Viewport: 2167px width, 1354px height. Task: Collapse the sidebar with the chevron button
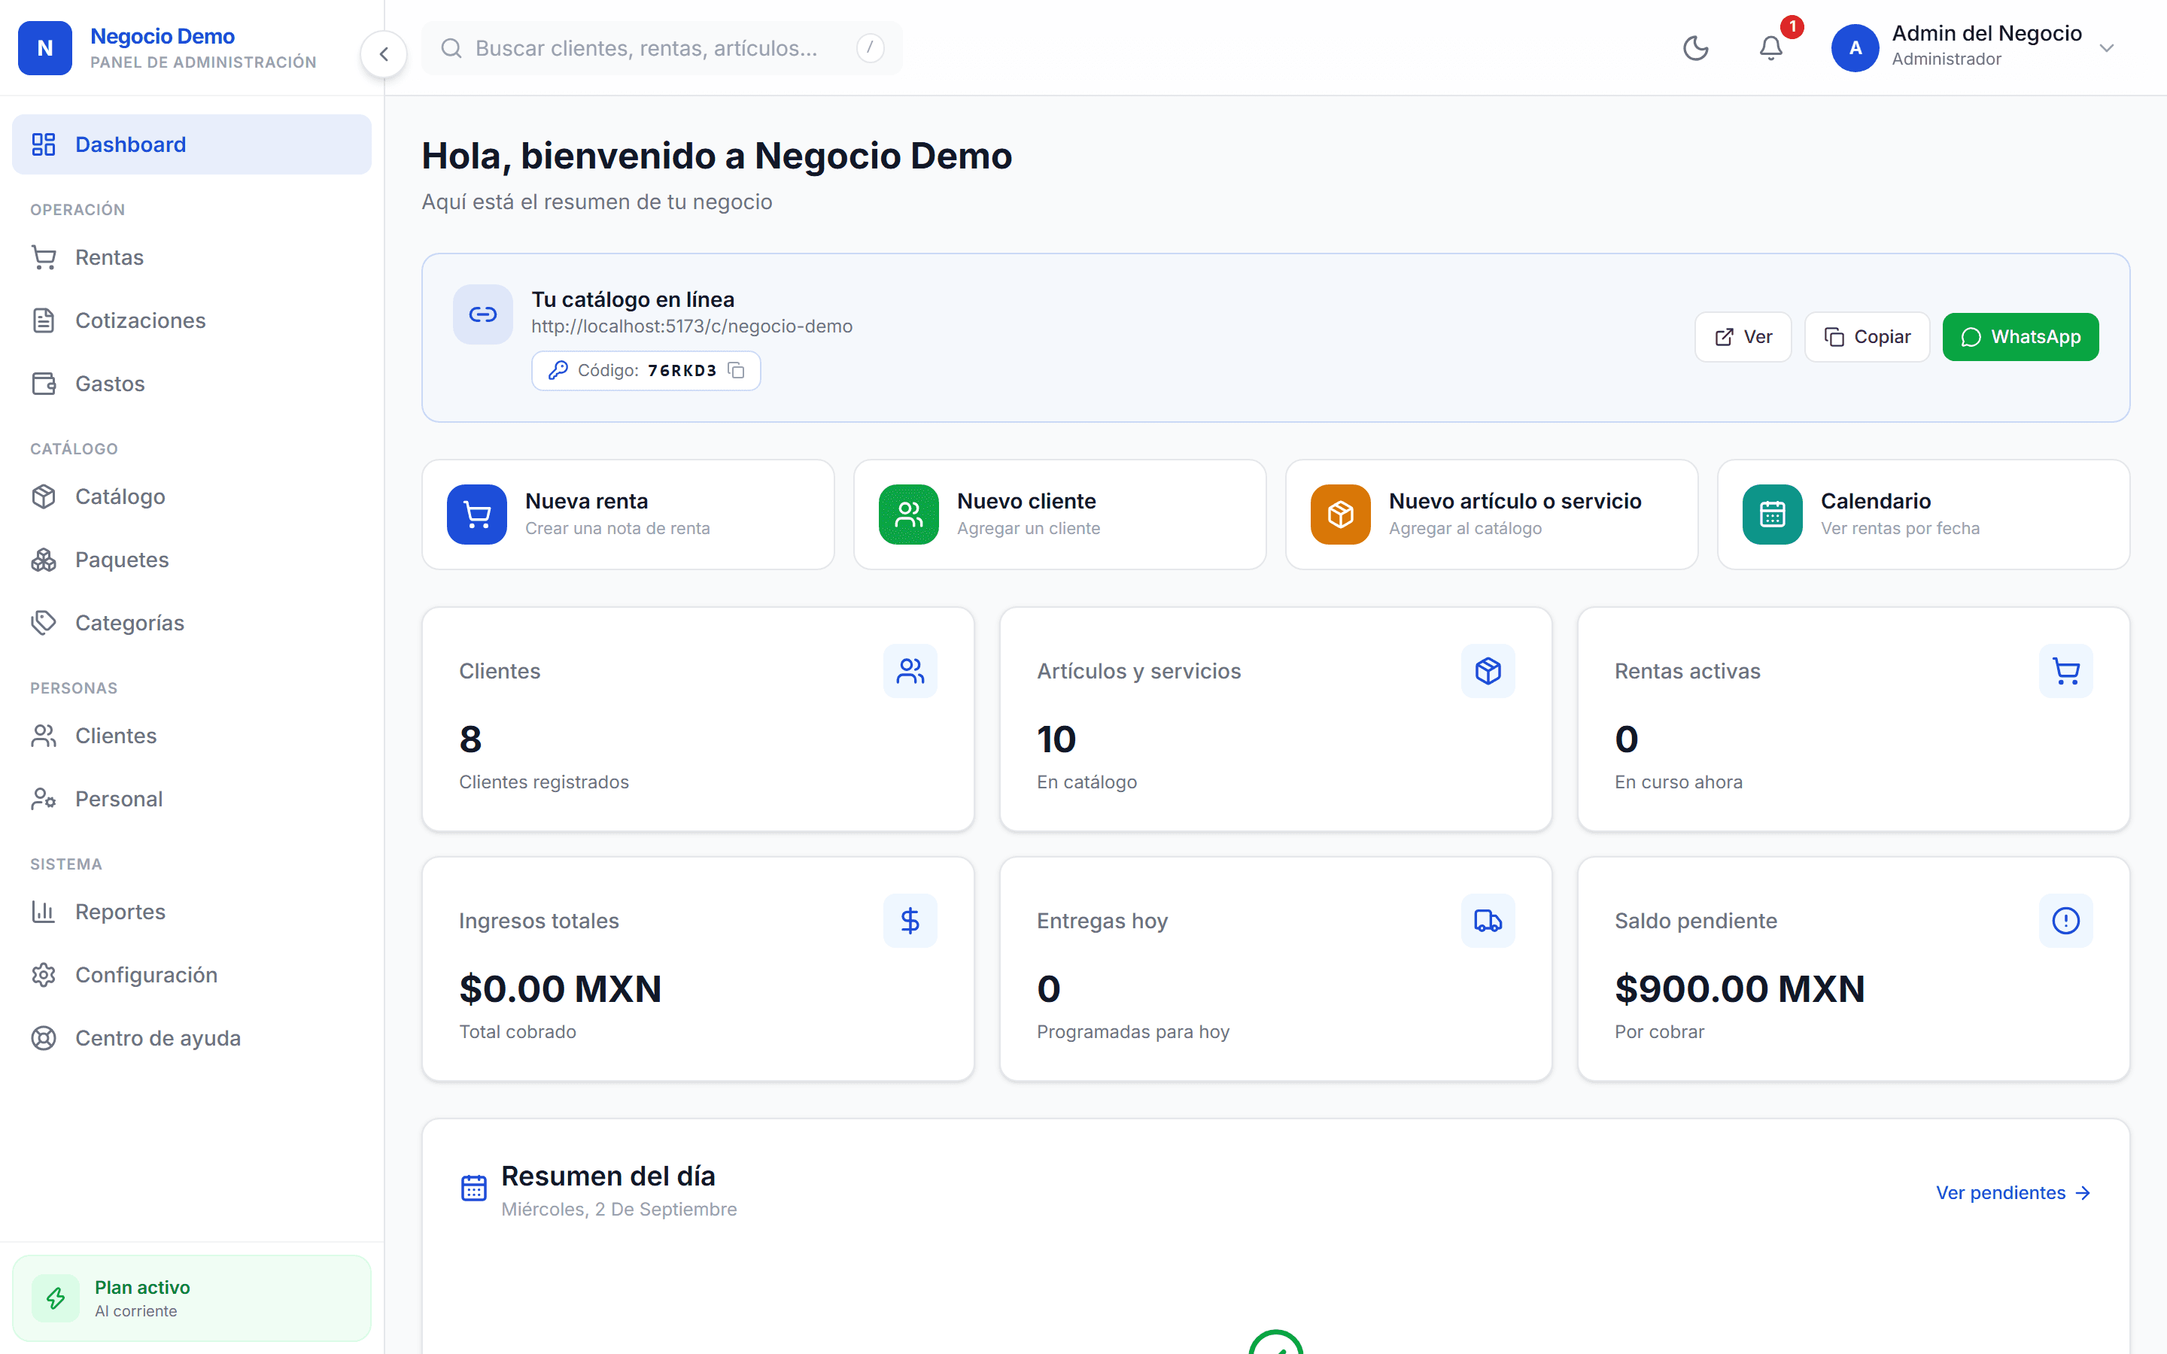pos(383,53)
